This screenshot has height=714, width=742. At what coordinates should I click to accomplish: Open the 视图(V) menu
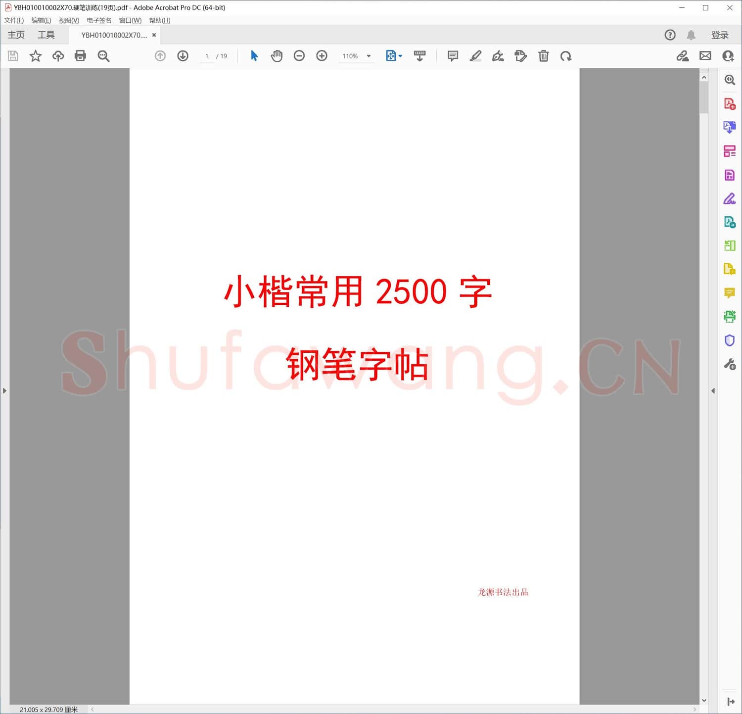click(69, 20)
